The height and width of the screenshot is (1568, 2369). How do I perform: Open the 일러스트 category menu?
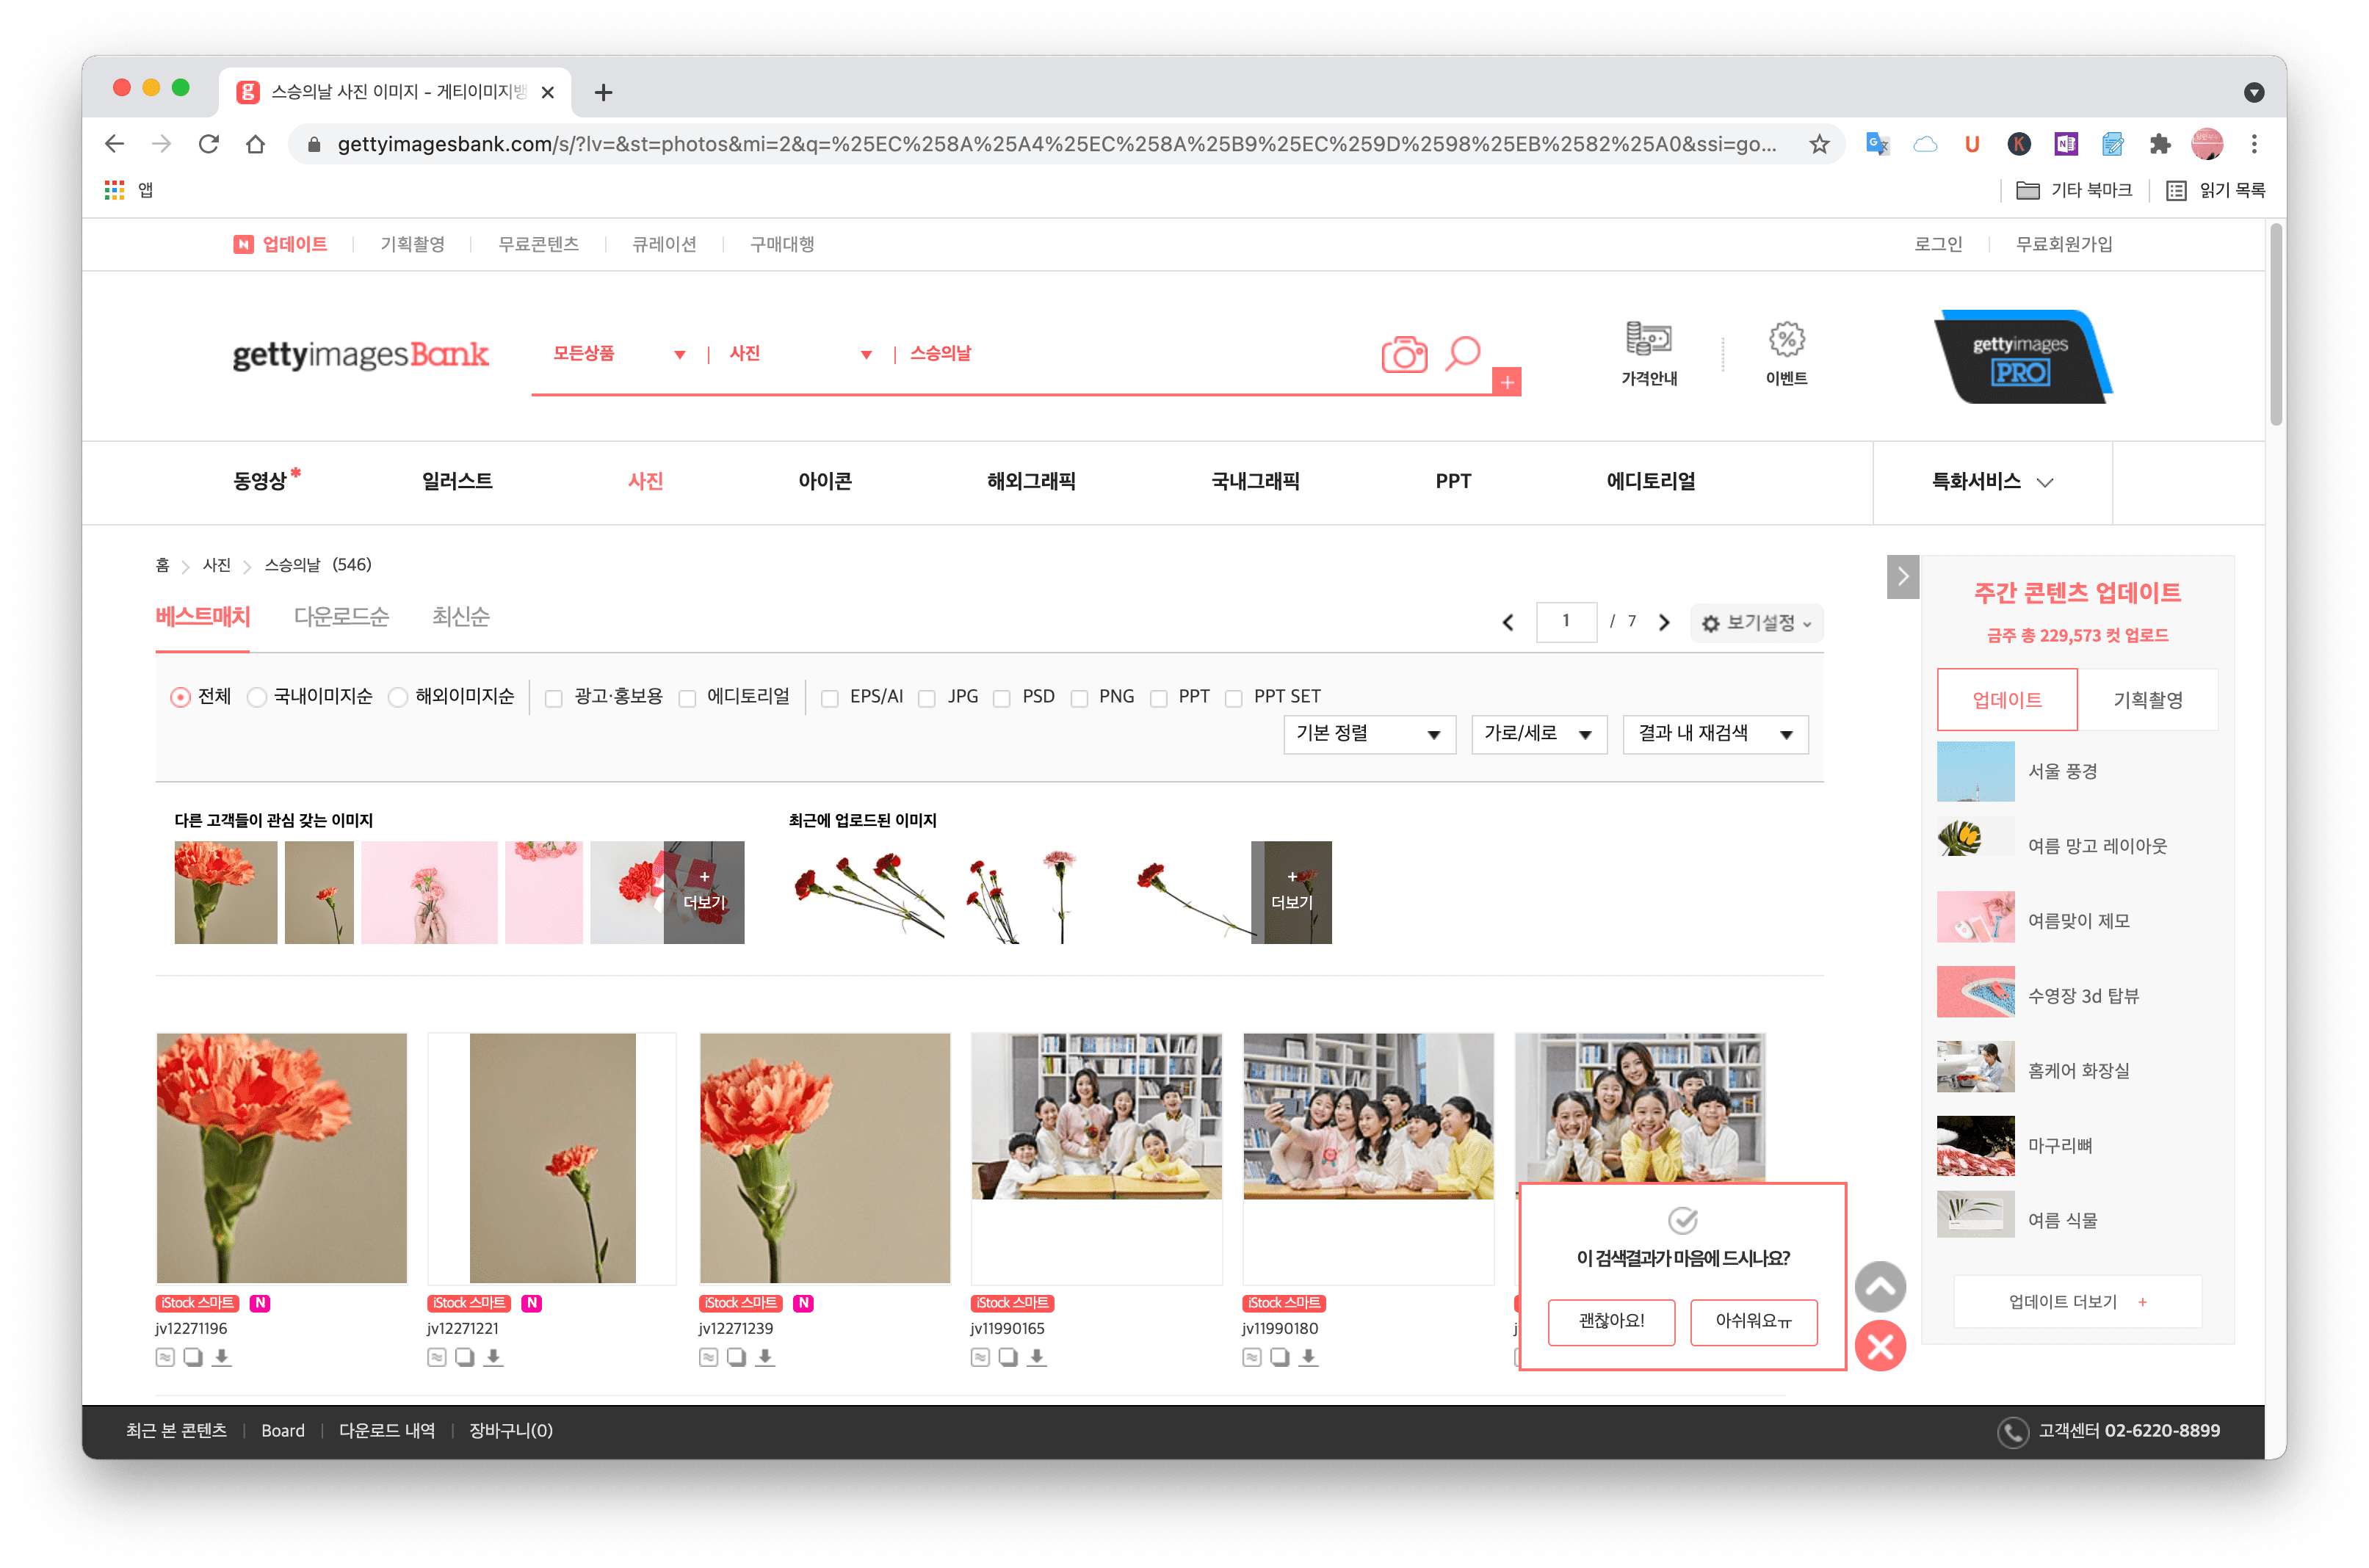[x=457, y=481]
